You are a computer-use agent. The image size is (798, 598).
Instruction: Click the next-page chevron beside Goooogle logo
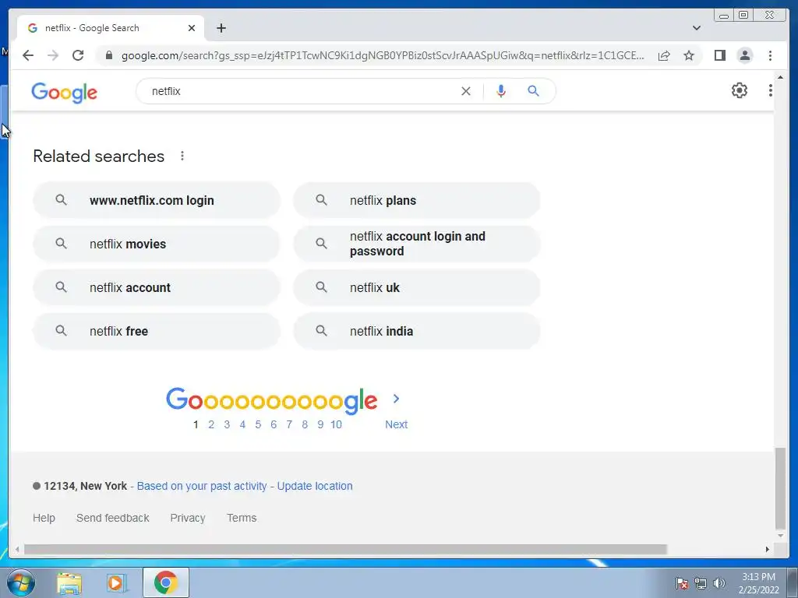coord(396,399)
